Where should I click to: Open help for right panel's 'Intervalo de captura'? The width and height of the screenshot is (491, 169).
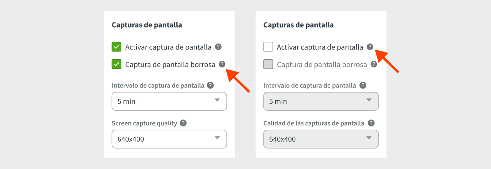(363, 85)
